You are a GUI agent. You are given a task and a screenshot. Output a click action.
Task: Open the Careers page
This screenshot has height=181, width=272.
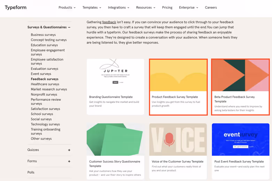tap(211, 7)
